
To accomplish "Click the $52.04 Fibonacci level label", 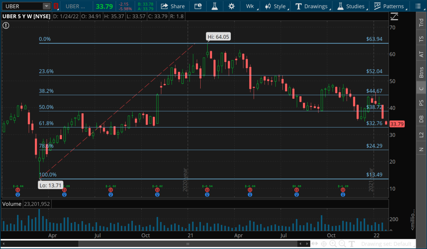I will (374, 71).
